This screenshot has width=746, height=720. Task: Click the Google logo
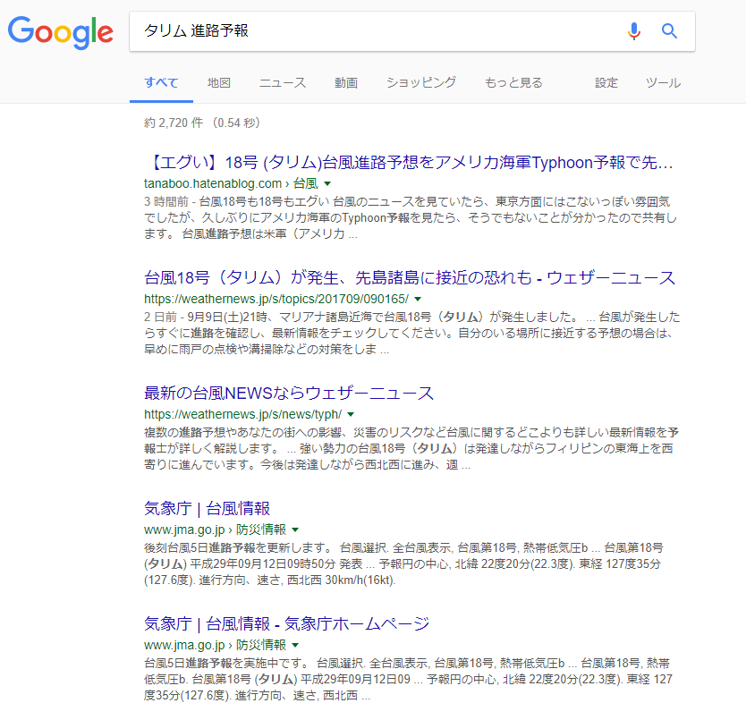coord(61,32)
